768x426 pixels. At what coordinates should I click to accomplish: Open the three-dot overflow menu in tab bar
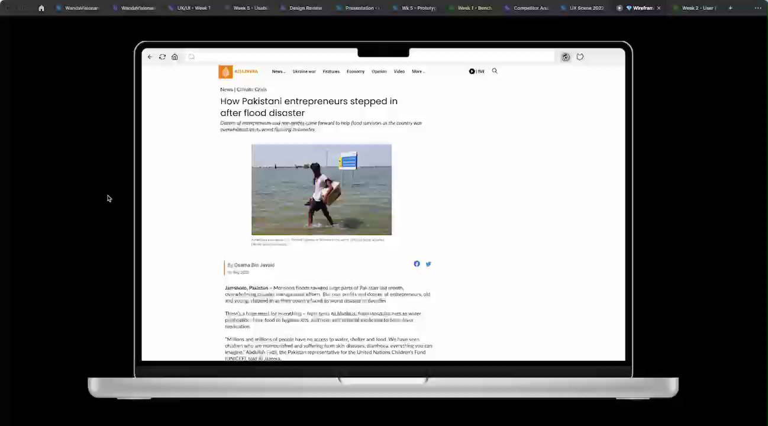[758, 8]
